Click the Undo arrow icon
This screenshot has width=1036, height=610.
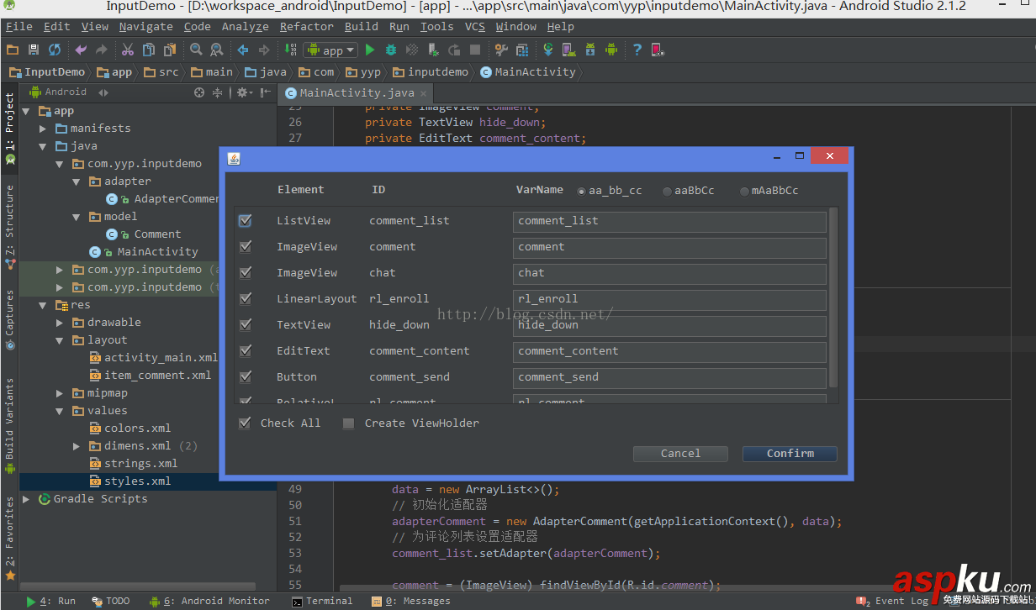tap(81, 50)
